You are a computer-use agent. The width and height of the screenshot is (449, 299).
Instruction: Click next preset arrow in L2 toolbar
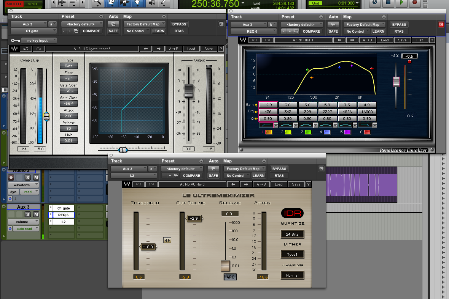pos(246,184)
